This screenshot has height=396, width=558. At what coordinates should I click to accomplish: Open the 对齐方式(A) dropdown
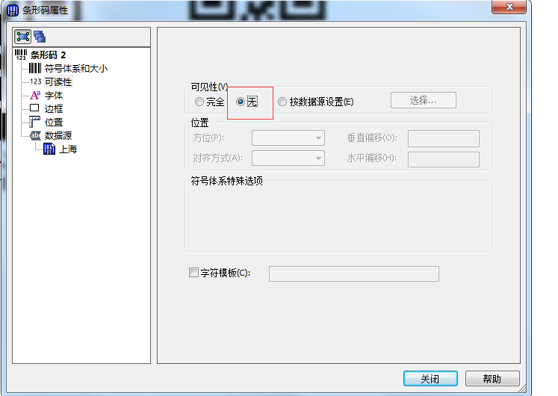click(x=288, y=158)
